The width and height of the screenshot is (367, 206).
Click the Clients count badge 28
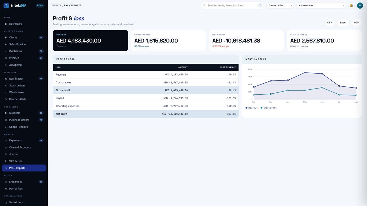click(x=41, y=38)
